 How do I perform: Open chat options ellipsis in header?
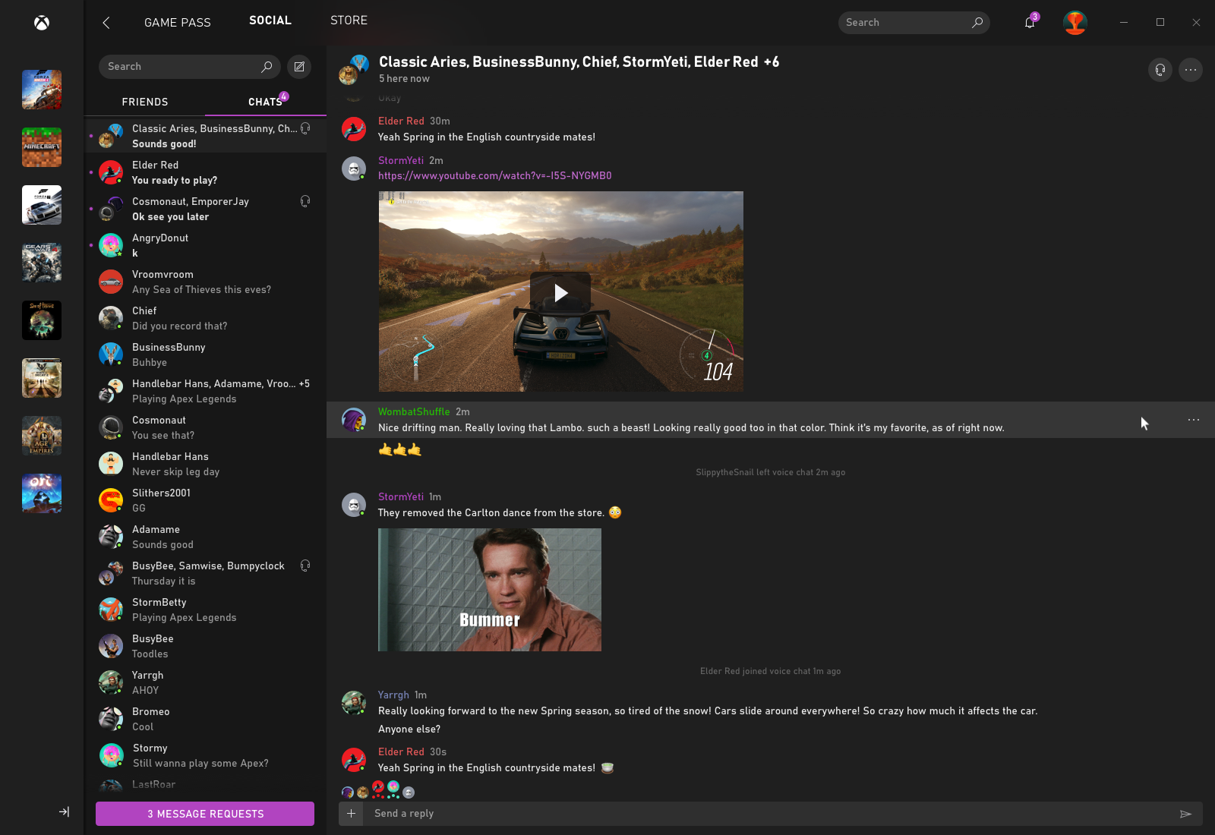pyautogui.click(x=1191, y=70)
